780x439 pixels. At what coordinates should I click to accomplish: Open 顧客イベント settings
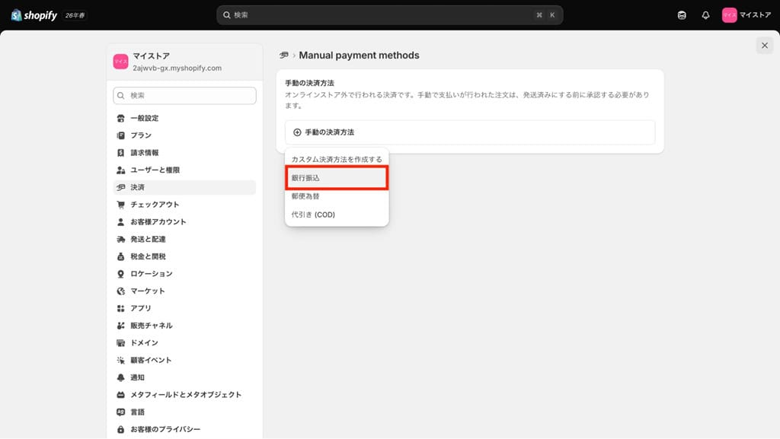coord(184,361)
